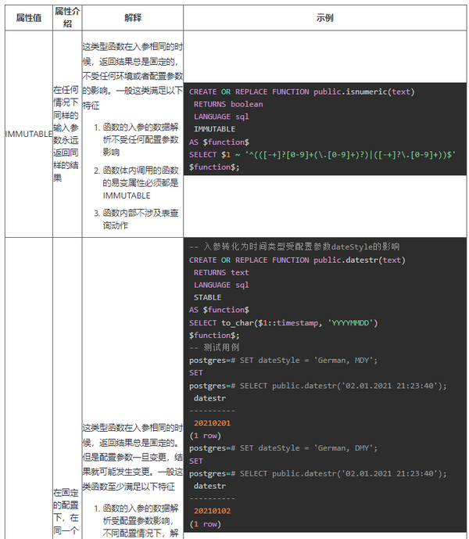469x539 pixels.
Task: Click the 'SELECT to_char($1::timestamp, 'YYYYMMDD')' line
Action: 283,323
